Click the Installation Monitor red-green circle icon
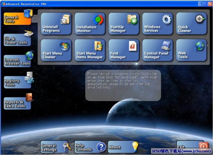 tap(98, 19)
